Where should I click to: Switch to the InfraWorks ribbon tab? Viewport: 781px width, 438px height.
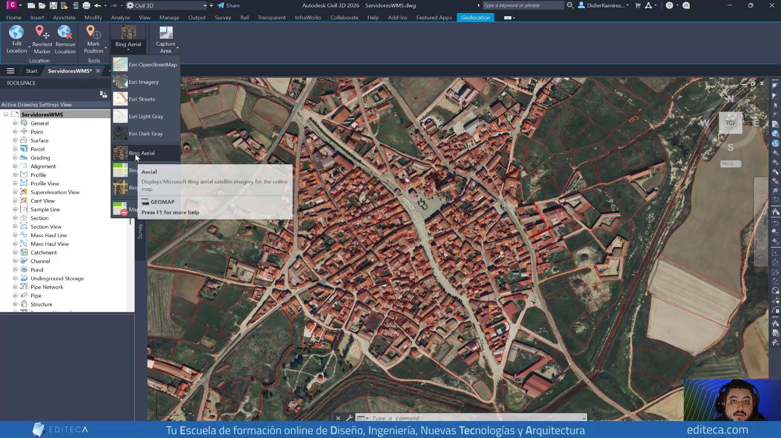click(x=308, y=17)
